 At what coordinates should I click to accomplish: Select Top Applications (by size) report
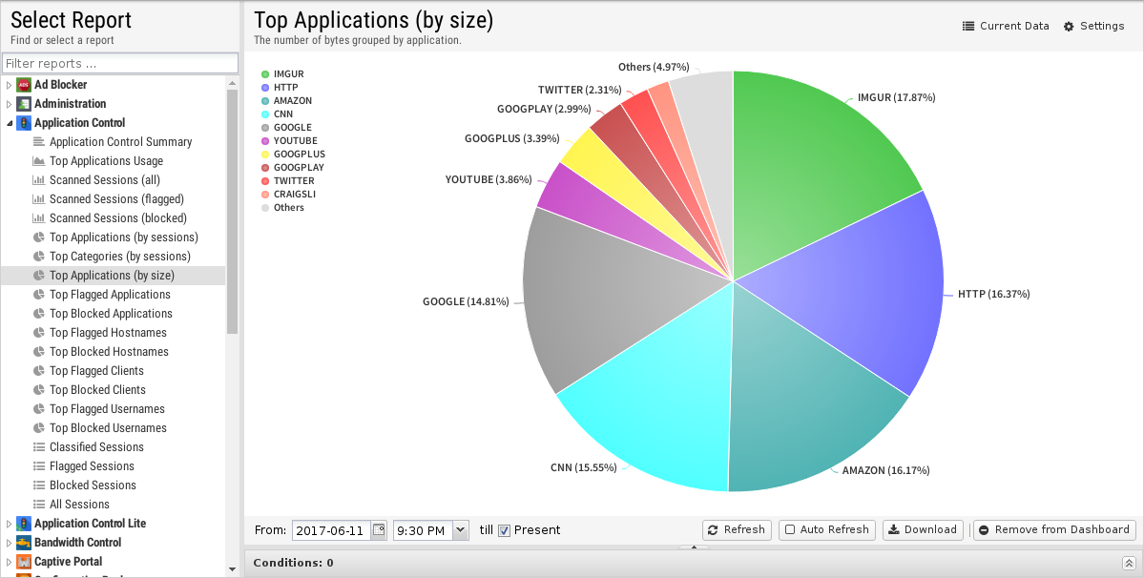pyautogui.click(x=114, y=275)
